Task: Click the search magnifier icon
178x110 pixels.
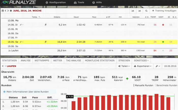Action: [146, 11]
